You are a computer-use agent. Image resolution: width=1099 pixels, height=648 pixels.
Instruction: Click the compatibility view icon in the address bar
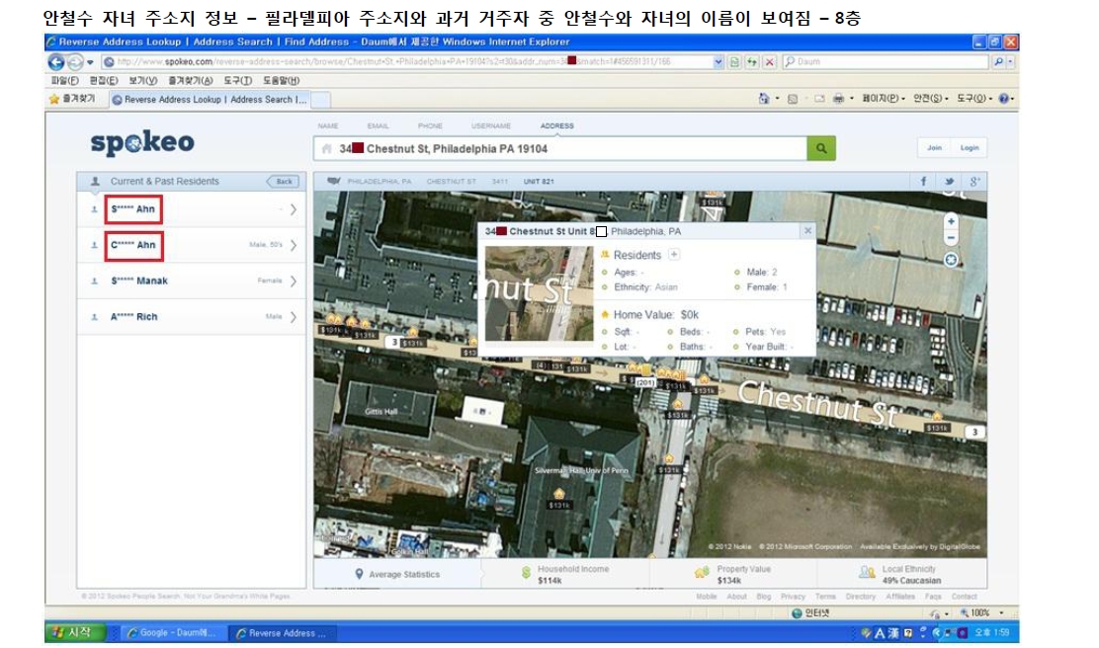click(734, 61)
